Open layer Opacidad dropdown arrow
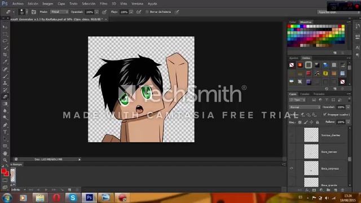The height and width of the screenshot is (203, 361). click(x=348, y=107)
